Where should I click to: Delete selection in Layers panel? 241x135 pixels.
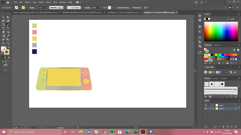[236, 127]
